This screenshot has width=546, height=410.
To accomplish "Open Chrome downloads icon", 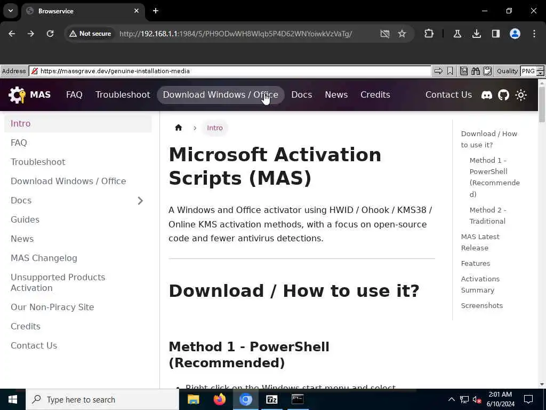I will 476,34.
